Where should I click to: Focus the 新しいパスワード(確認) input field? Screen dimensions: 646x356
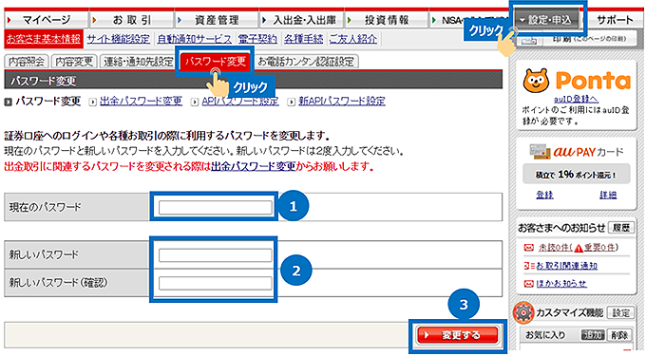click(215, 283)
